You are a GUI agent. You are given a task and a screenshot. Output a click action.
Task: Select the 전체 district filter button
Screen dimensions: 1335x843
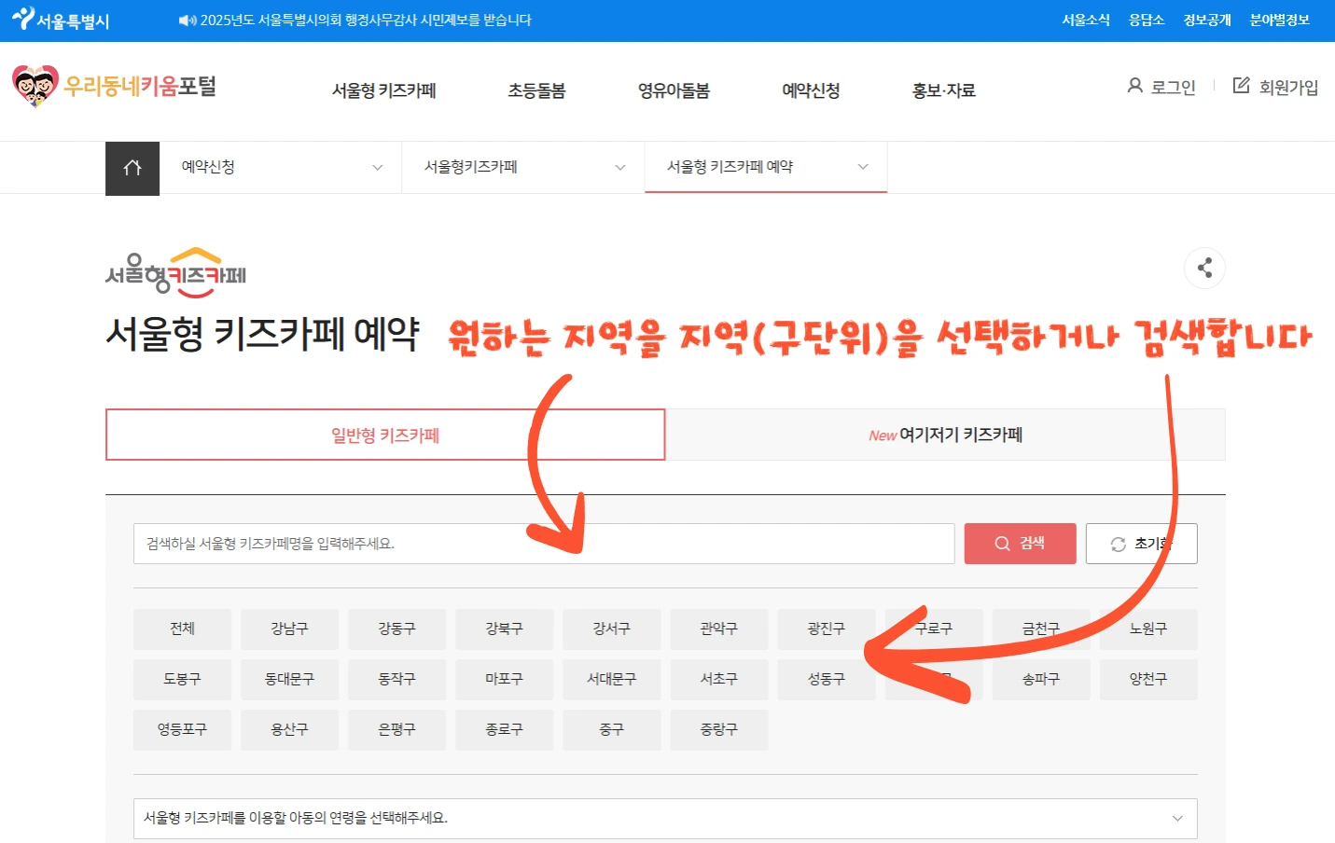[182, 629]
